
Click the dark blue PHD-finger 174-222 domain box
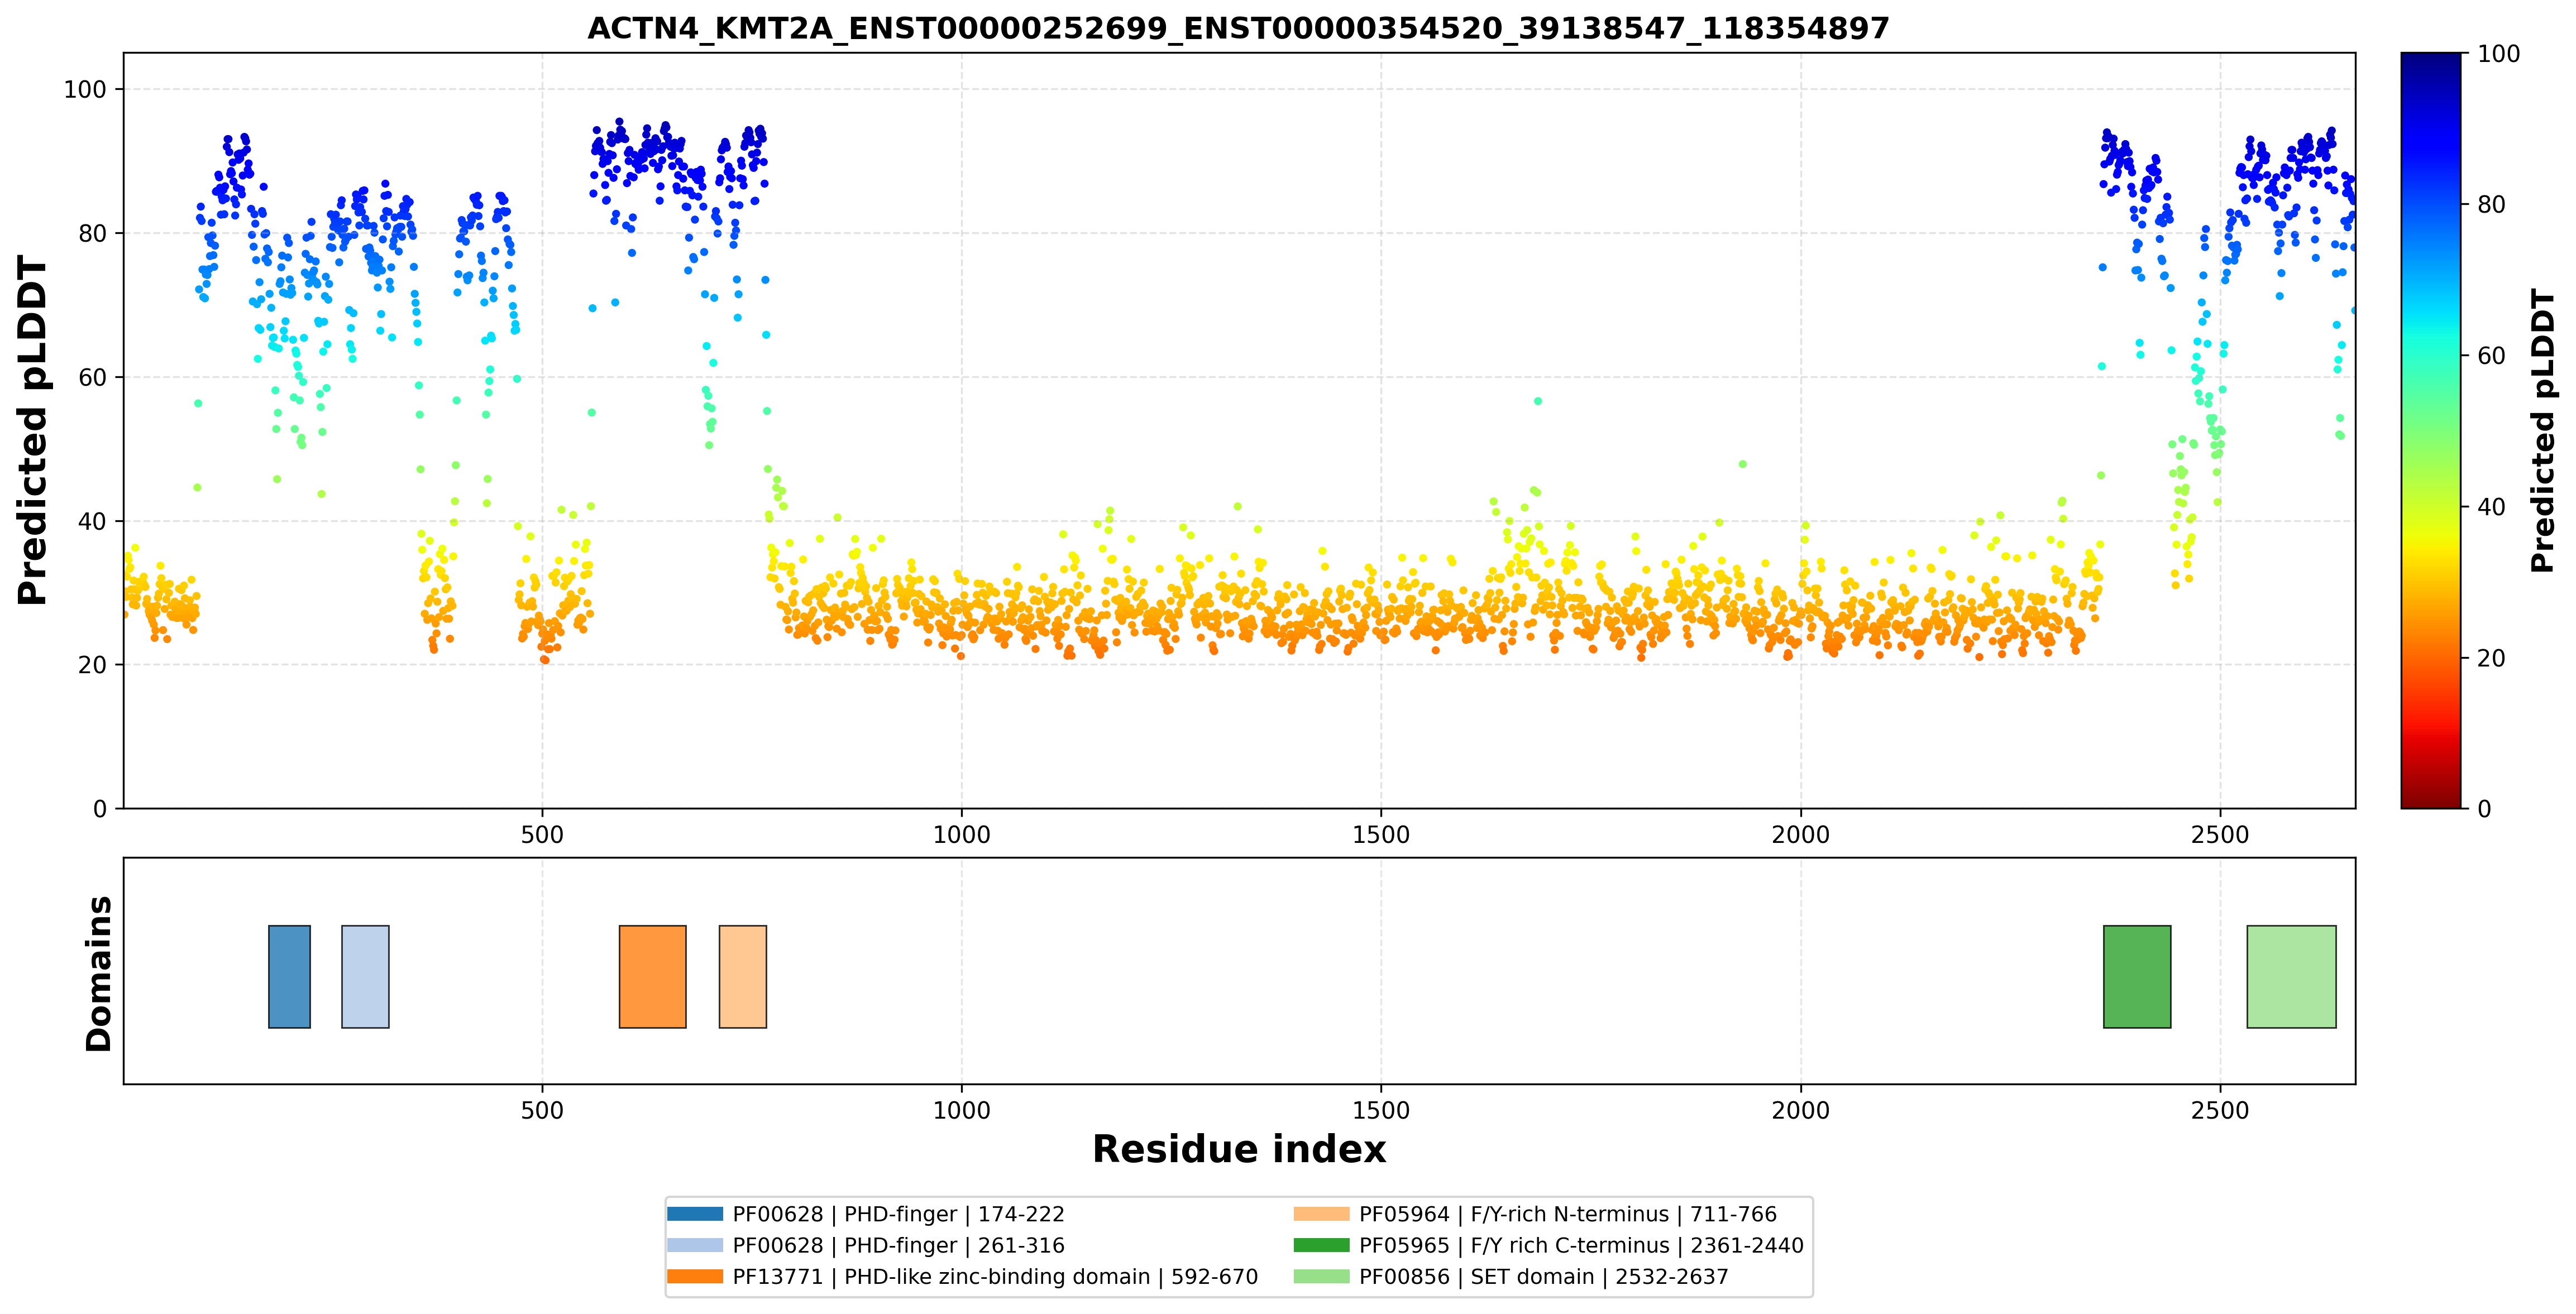(289, 976)
